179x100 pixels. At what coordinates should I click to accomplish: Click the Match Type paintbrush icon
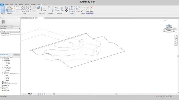(x=53, y=11)
